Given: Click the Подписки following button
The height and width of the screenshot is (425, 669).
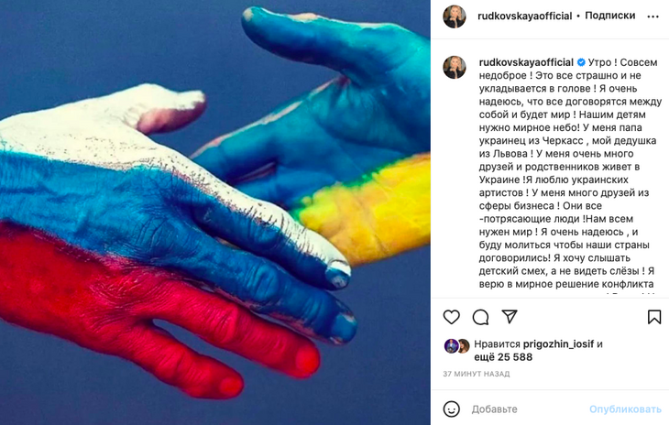Looking at the screenshot, I should [609, 16].
